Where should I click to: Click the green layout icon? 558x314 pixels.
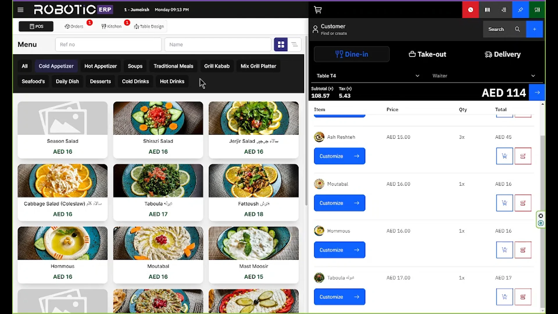537,10
